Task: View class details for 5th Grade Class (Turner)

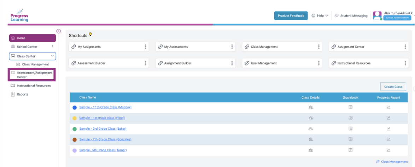Action: coord(310,150)
